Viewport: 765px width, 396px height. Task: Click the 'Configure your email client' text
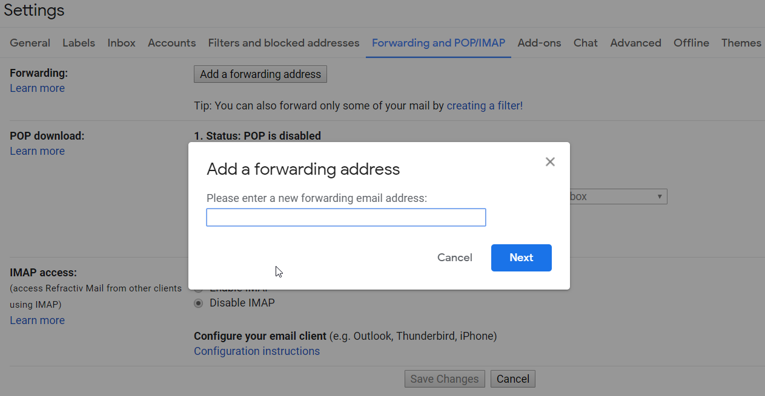point(260,336)
